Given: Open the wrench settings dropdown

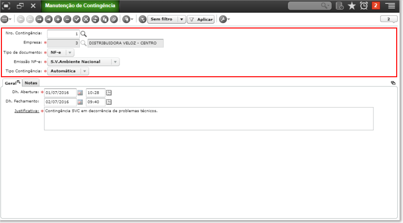Looking at the screenshot, I should [x=224, y=19].
